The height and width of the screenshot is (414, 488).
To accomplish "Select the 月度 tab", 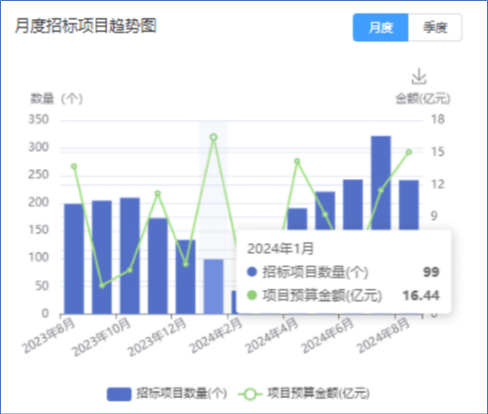I will 381,27.
